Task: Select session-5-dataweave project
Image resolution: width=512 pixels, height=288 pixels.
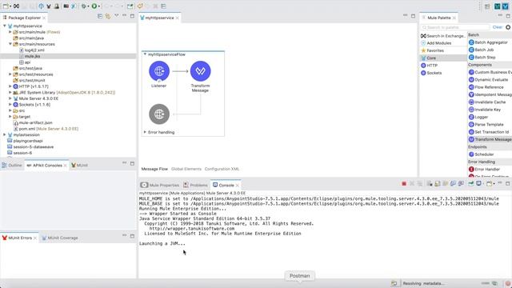Action: coord(30,147)
